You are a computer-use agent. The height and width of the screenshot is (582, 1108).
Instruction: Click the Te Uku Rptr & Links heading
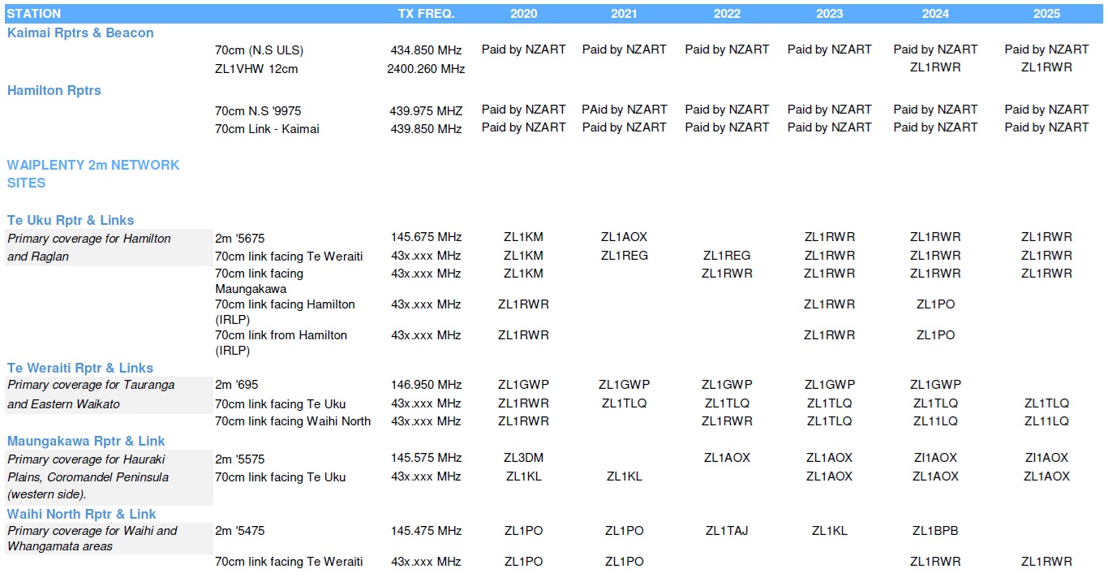click(x=71, y=221)
